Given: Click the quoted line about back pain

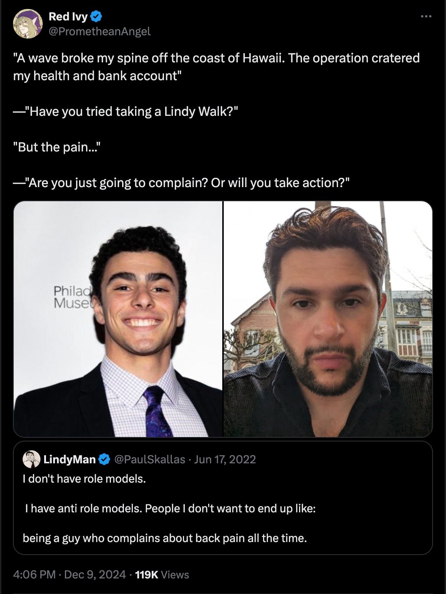Looking at the screenshot, I should click(x=165, y=538).
